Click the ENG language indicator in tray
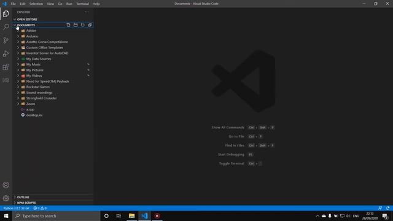Image resolution: width=393 pixels, height=221 pixels. [356, 216]
